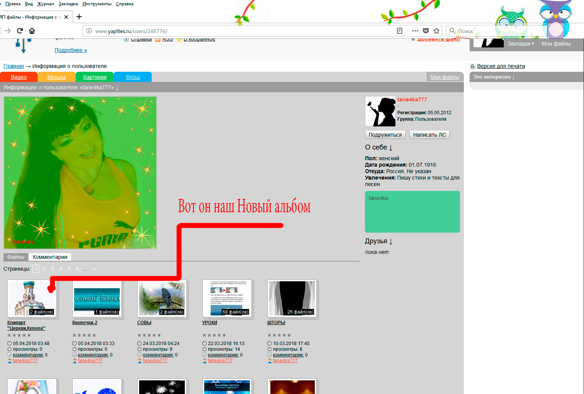Open the Инструменты menu
584x394 pixels.
point(97,4)
